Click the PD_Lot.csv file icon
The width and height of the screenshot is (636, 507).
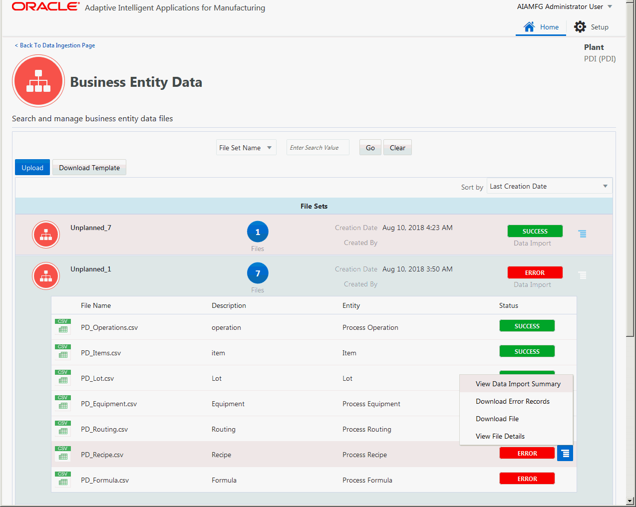[62, 377]
